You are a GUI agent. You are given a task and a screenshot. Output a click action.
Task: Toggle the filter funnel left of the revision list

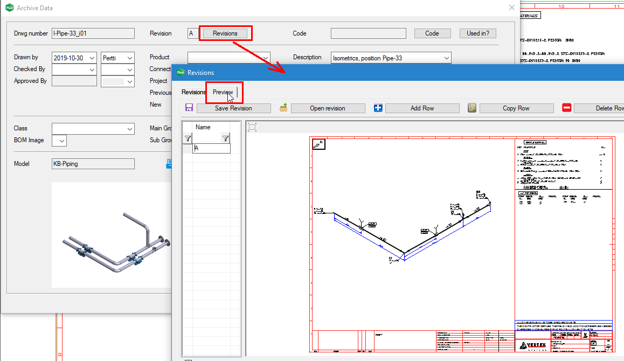click(x=187, y=138)
